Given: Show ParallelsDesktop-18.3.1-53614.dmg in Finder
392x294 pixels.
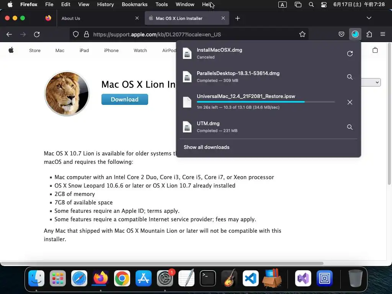Looking at the screenshot, I should 350,77.
